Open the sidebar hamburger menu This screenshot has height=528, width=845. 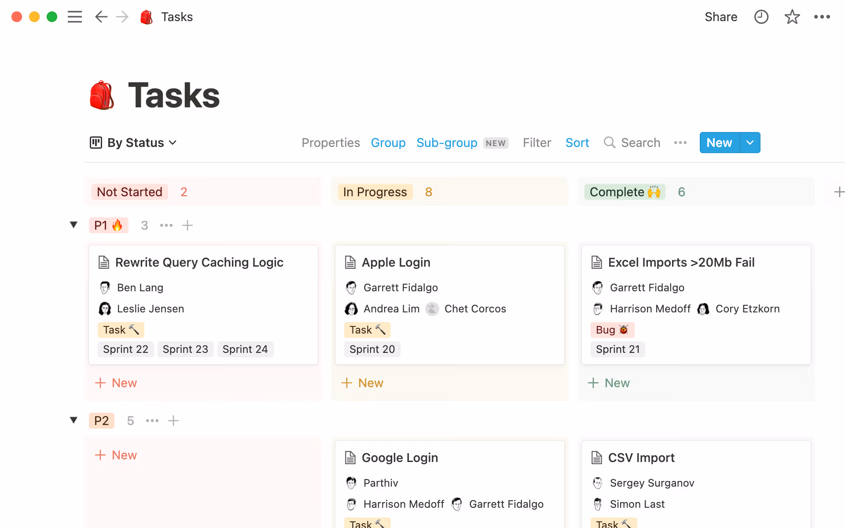75,17
